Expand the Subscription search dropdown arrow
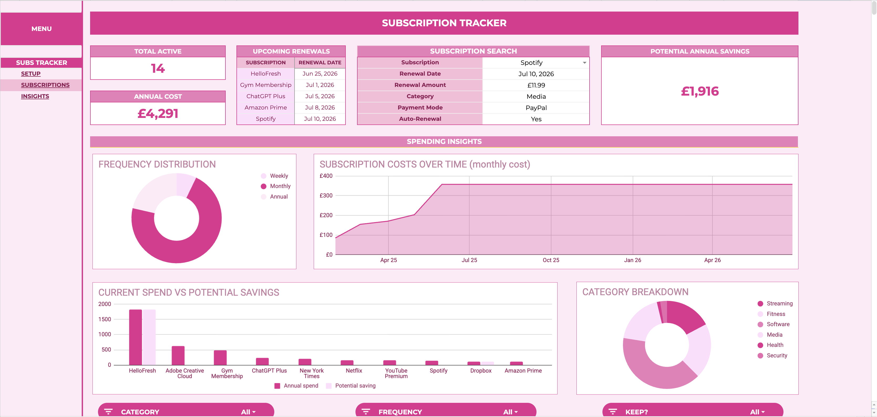Image resolution: width=877 pixels, height=417 pixels. tap(585, 63)
